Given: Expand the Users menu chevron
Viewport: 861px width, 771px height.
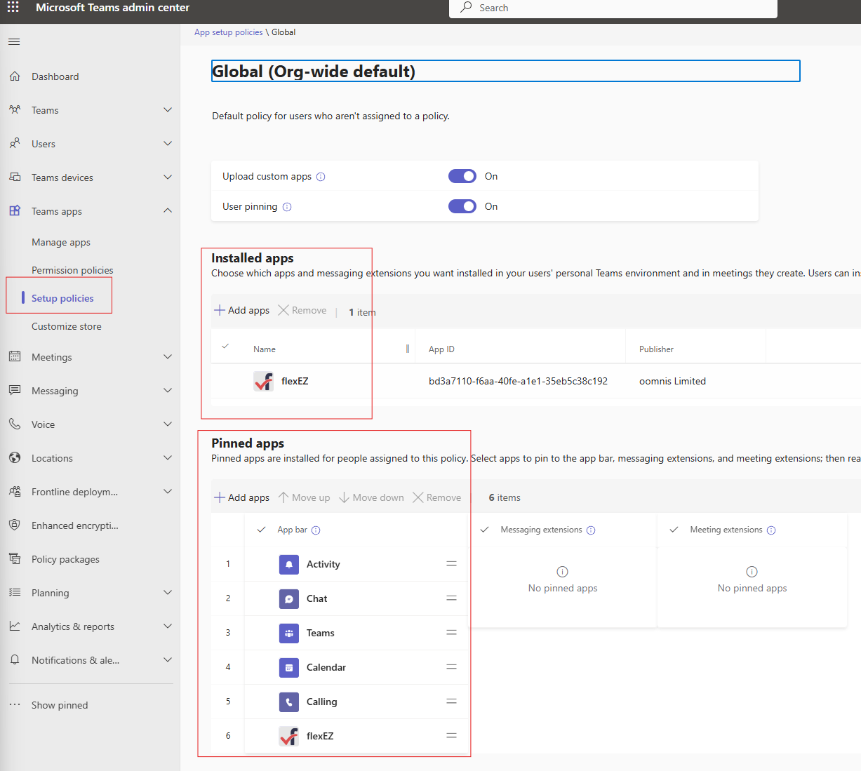Looking at the screenshot, I should click(168, 143).
